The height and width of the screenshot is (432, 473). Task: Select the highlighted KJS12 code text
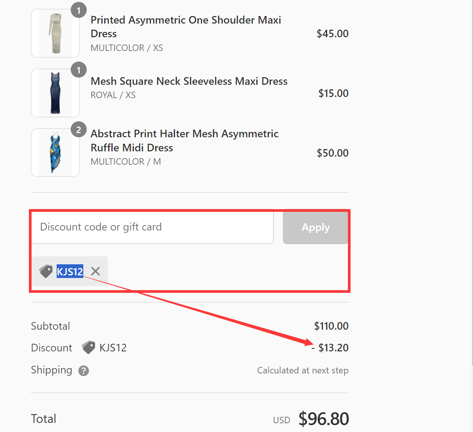tap(70, 271)
